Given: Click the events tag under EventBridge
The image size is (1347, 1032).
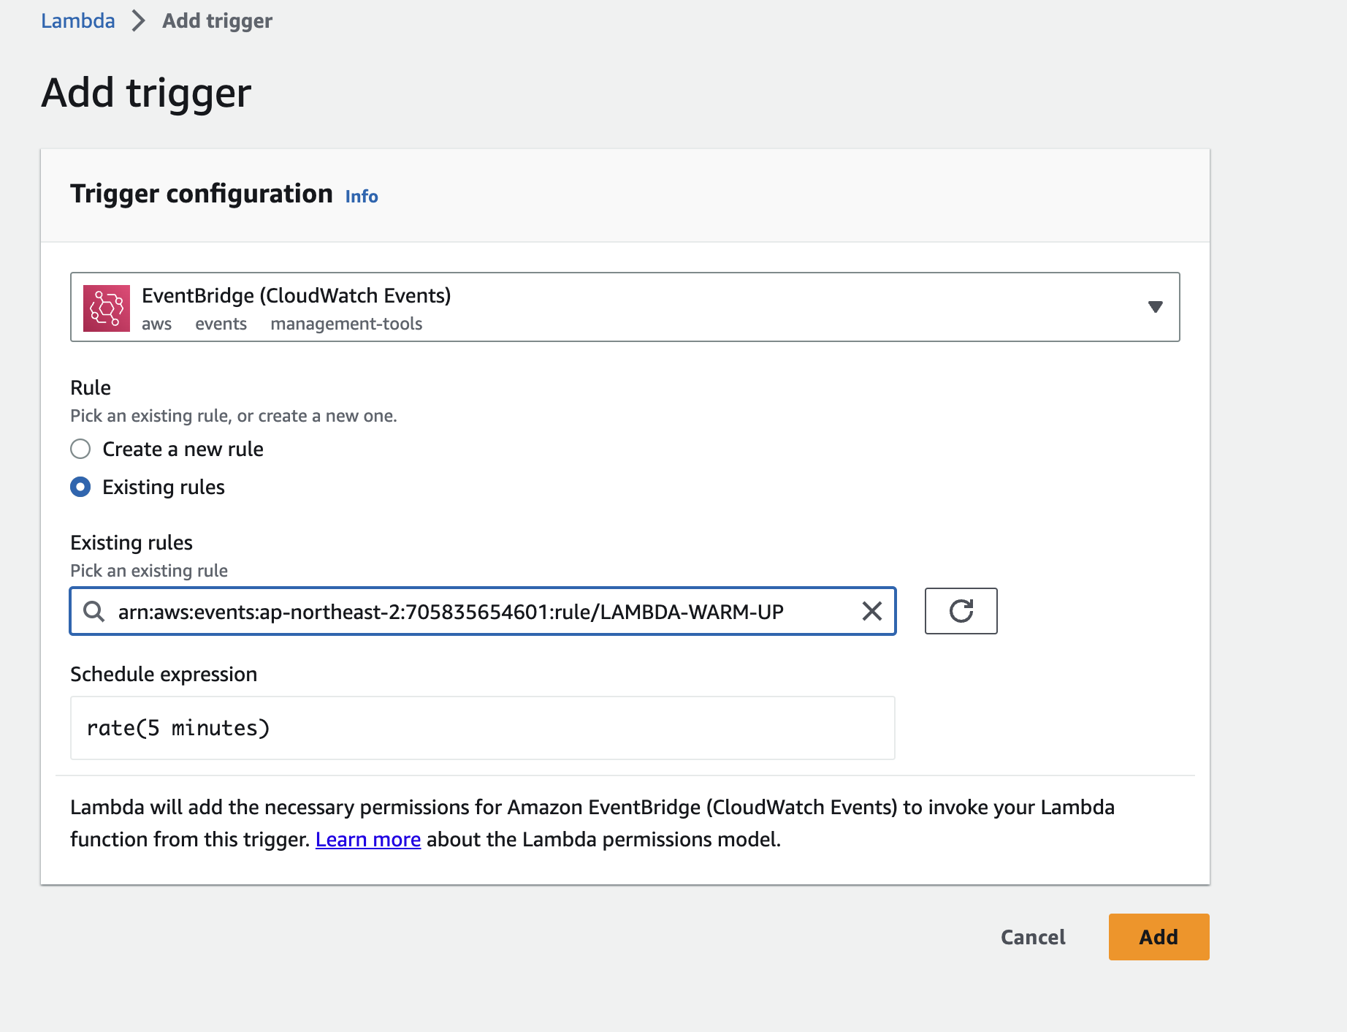Looking at the screenshot, I should (221, 324).
